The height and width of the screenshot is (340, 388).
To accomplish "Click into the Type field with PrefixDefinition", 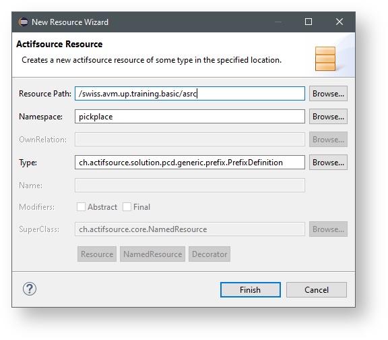I will pyautogui.click(x=190, y=163).
